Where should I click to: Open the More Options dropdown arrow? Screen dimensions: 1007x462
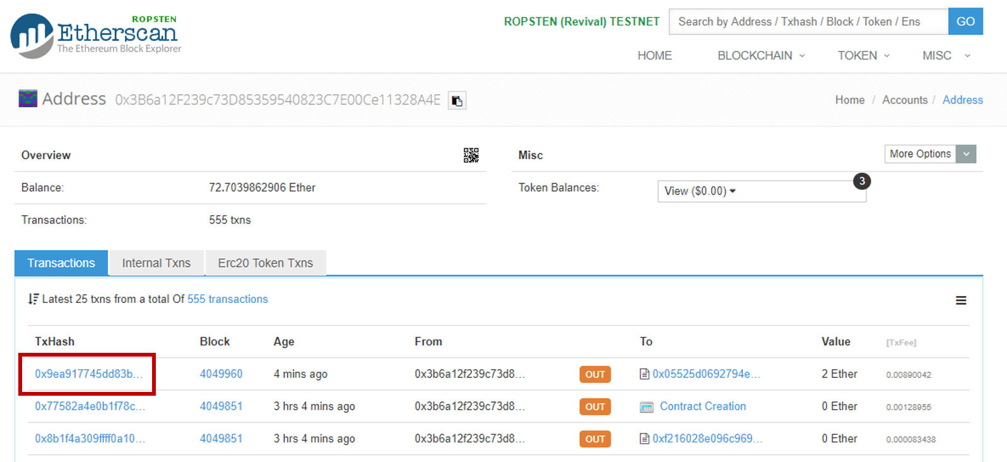(966, 154)
